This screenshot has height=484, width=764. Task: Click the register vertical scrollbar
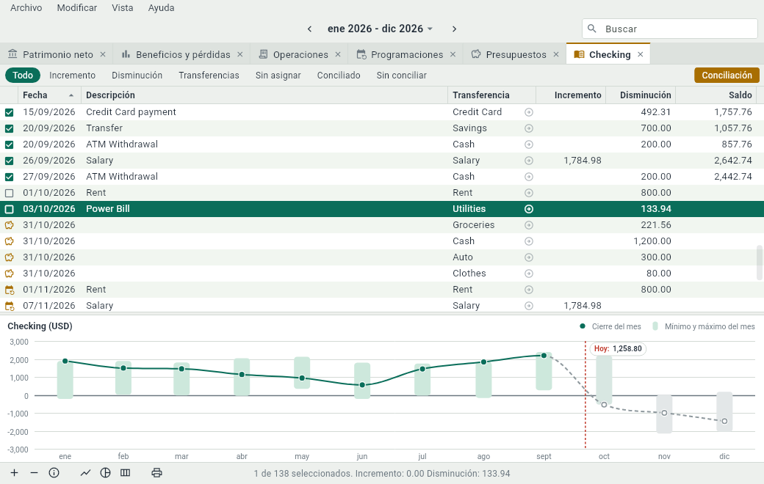(759, 263)
